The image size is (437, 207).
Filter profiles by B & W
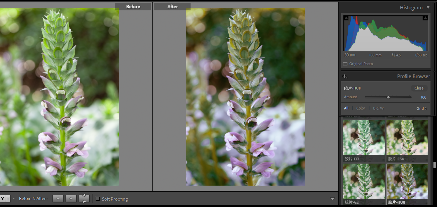[378, 108]
